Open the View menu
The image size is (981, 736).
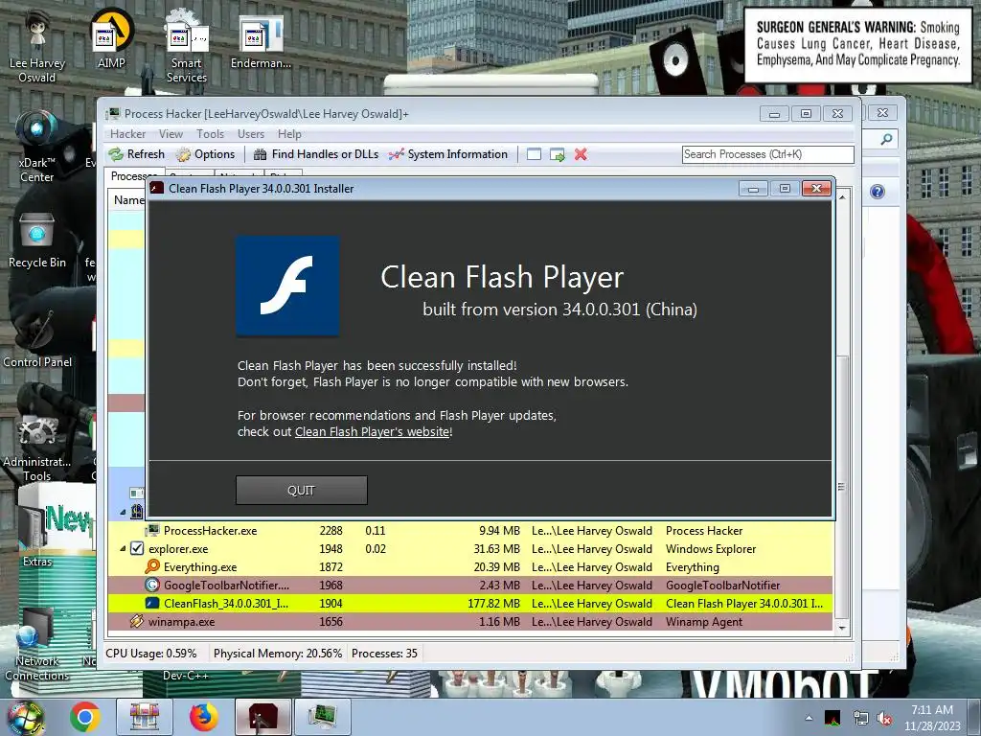point(171,134)
